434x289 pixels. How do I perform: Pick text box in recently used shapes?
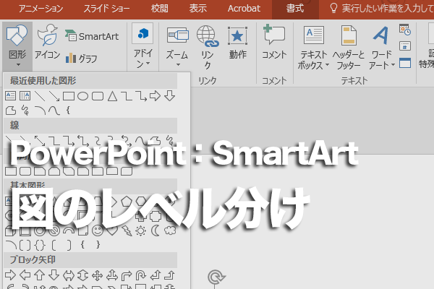point(11,96)
